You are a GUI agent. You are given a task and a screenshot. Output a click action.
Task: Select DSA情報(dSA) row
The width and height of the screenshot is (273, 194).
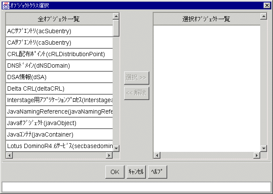click(59, 77)
